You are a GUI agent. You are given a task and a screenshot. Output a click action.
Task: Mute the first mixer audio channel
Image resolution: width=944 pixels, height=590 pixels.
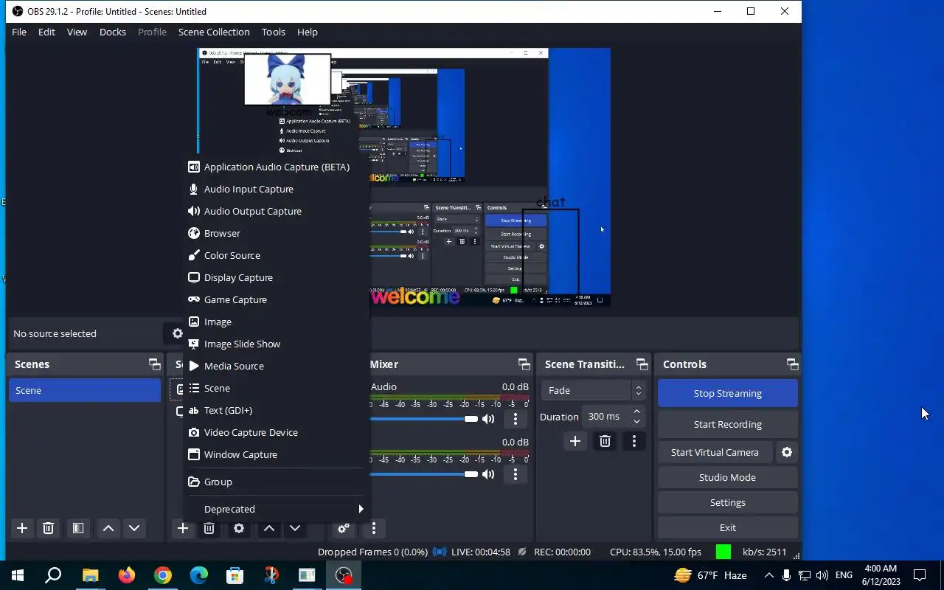coord(488,419)
